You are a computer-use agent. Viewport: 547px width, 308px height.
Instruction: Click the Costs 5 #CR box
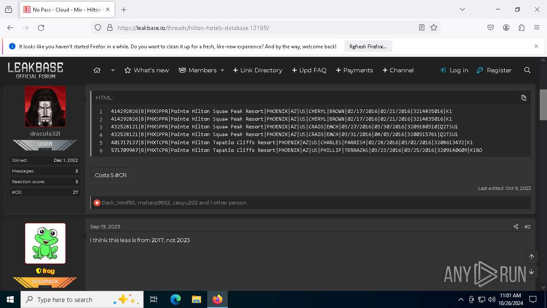(x=111, y=175)
